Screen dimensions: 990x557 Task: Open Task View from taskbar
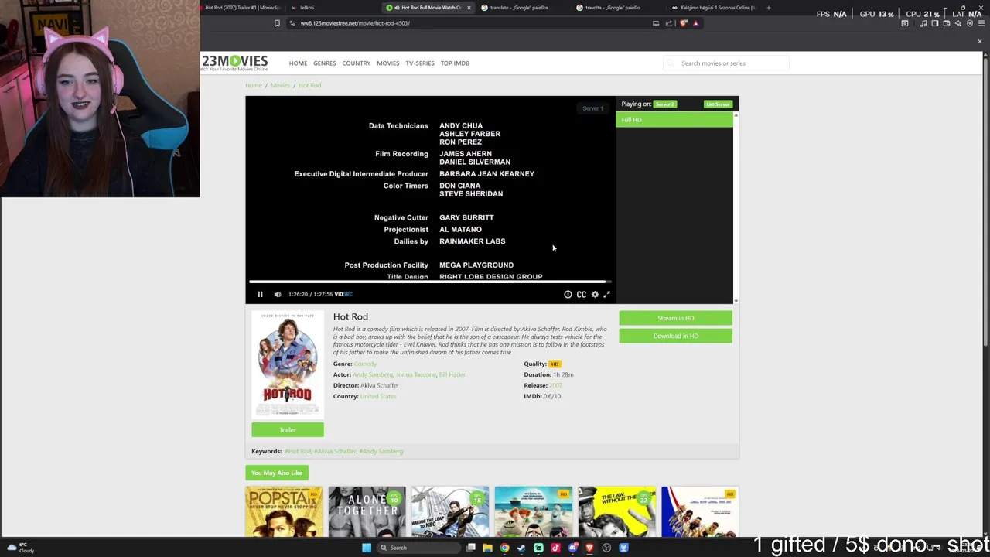tap(470, 548)
